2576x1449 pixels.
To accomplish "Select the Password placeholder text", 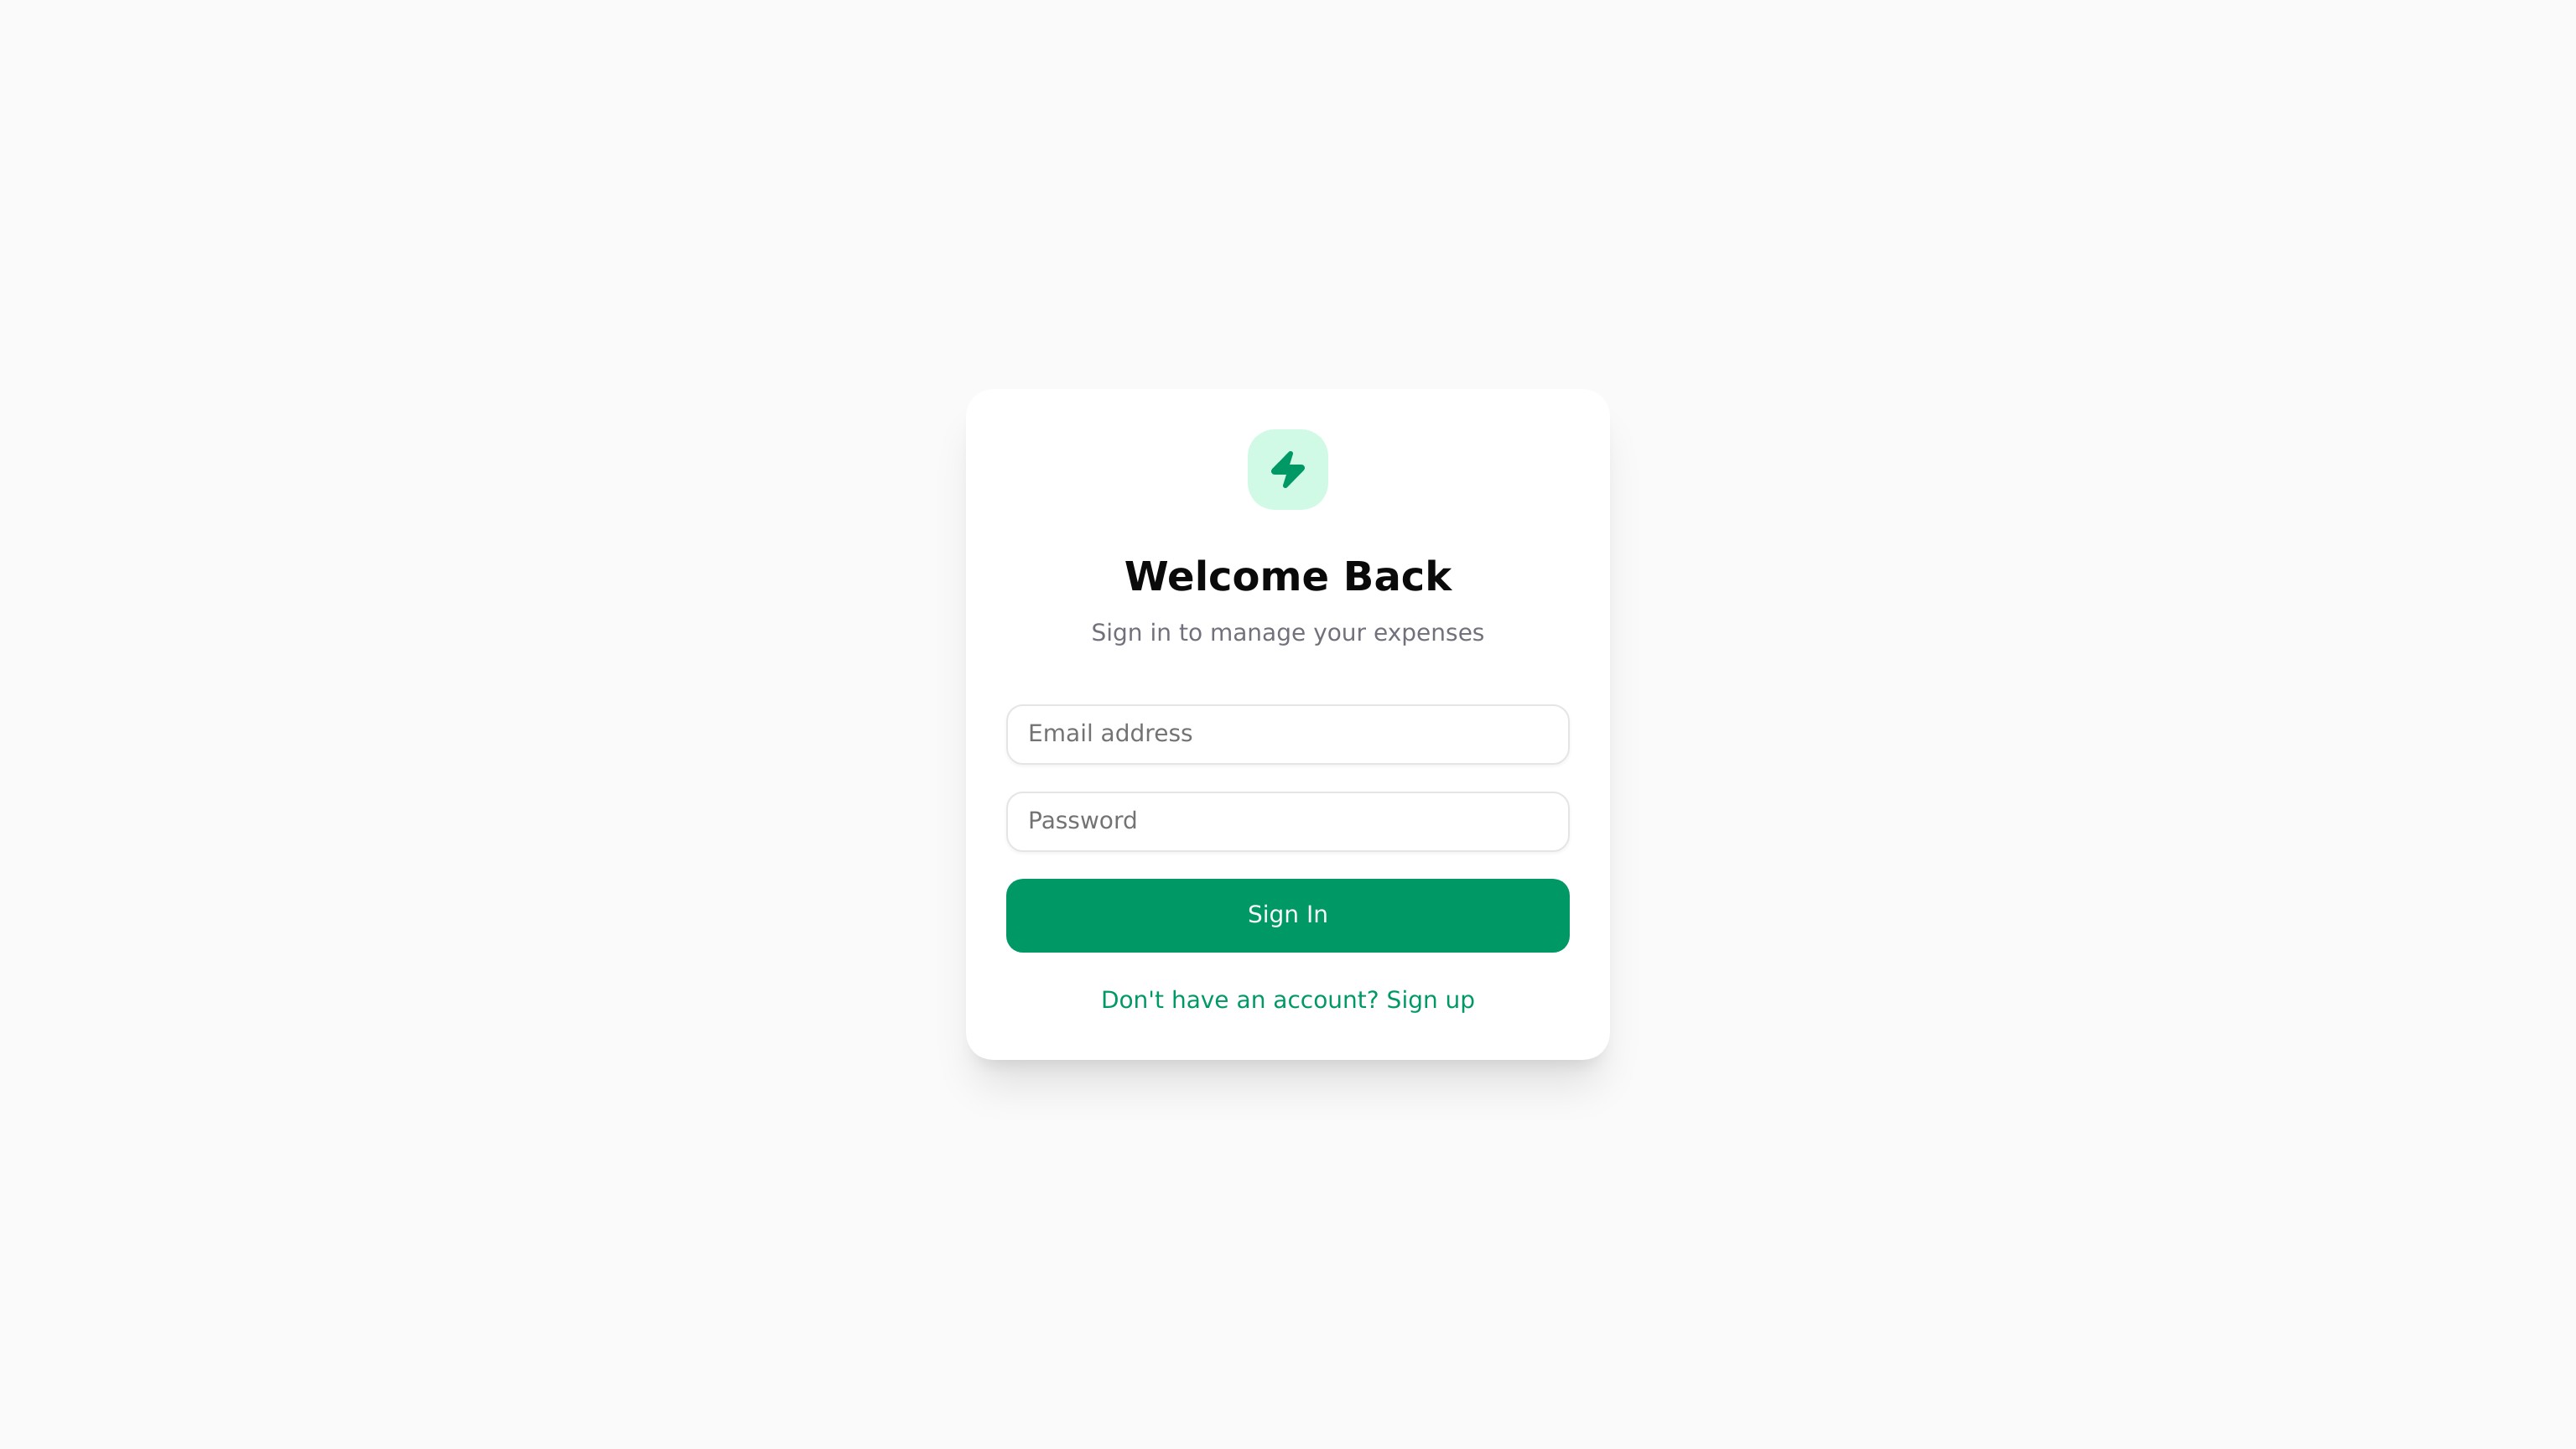I will click(1082, 820).
